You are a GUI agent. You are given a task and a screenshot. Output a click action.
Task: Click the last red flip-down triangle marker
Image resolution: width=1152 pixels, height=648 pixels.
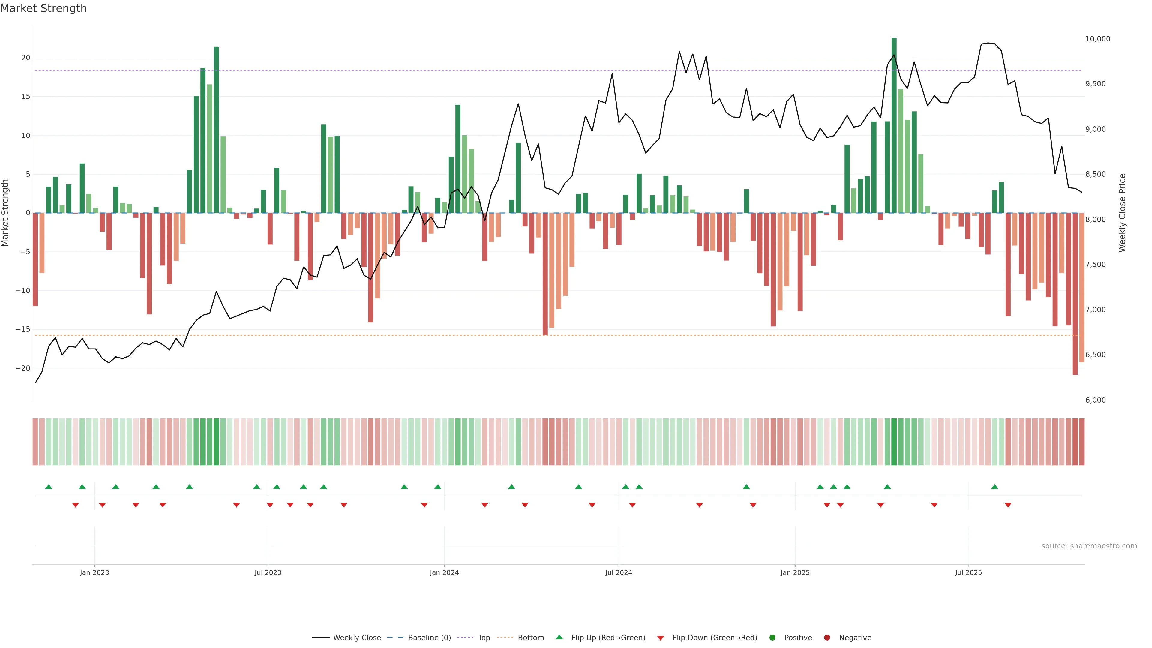pyautogui.click(x=1008, y=505)
